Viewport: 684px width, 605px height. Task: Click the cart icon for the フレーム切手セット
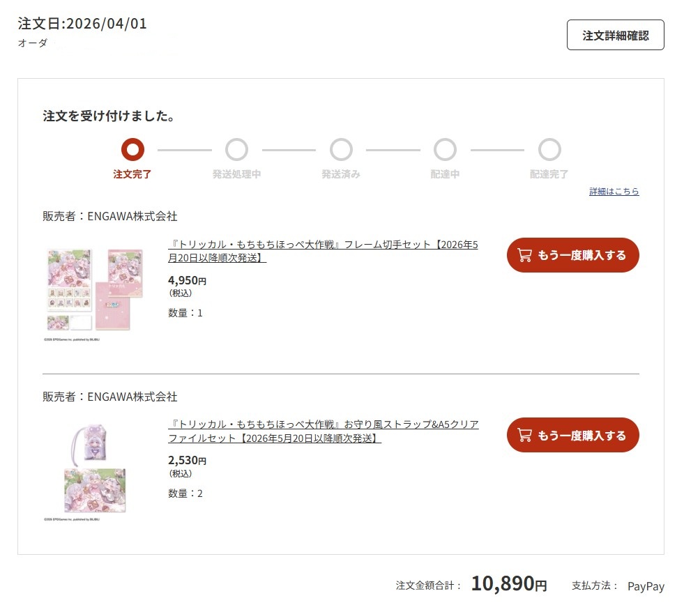pyautogui.click(x=524, y=255)
